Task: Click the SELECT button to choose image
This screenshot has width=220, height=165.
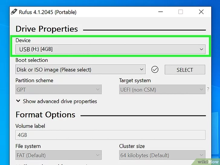Action: click(185, 70)
